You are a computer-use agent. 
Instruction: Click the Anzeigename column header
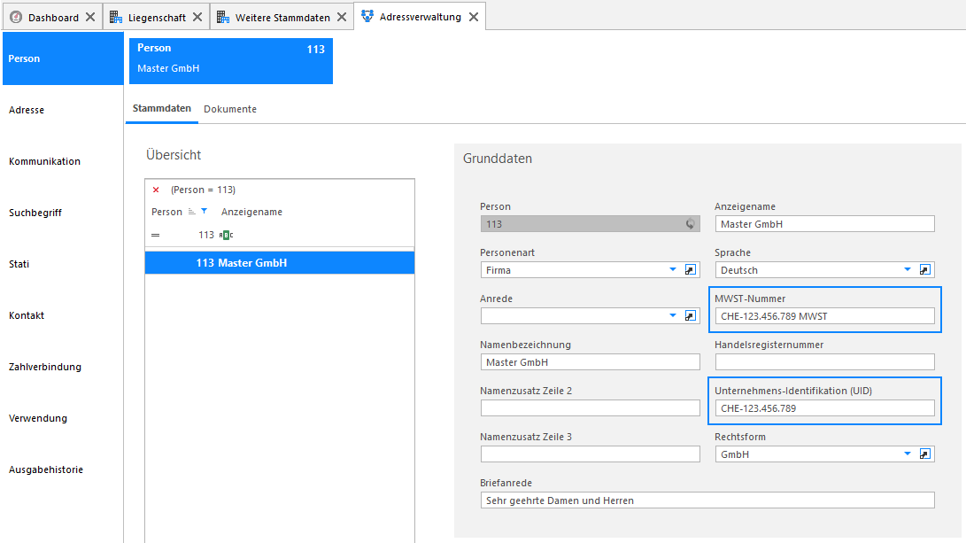pos(251,212)
